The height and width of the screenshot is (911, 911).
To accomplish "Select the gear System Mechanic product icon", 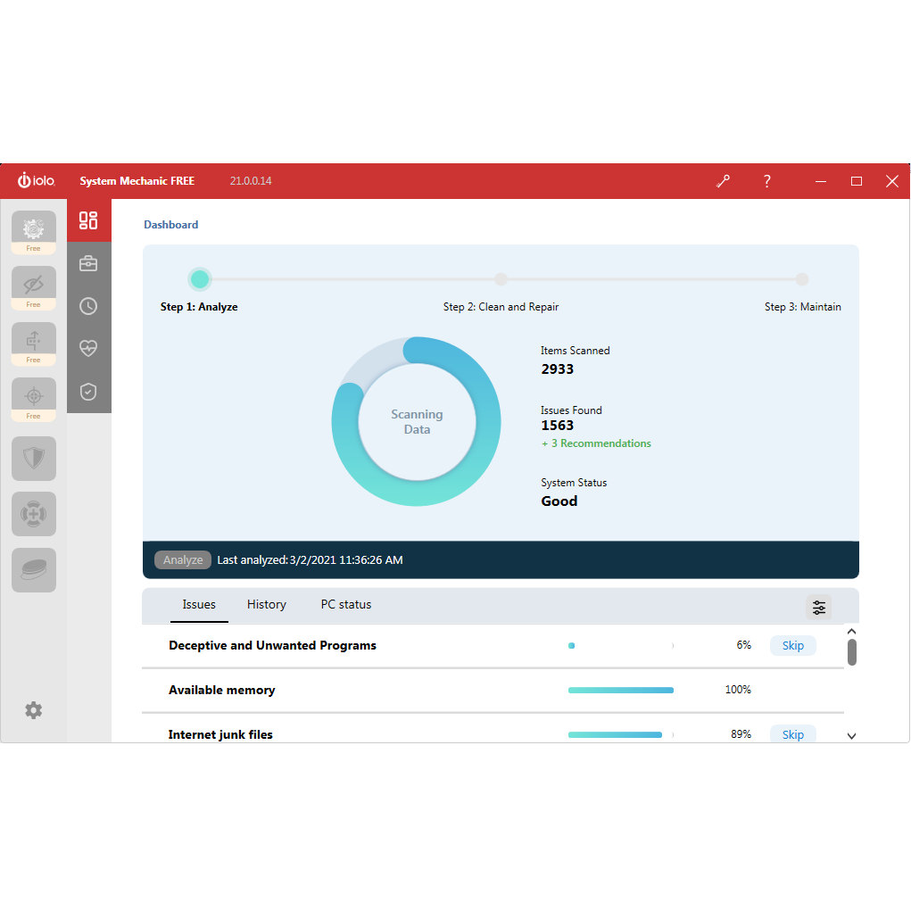I will click(x=34, y=228).
